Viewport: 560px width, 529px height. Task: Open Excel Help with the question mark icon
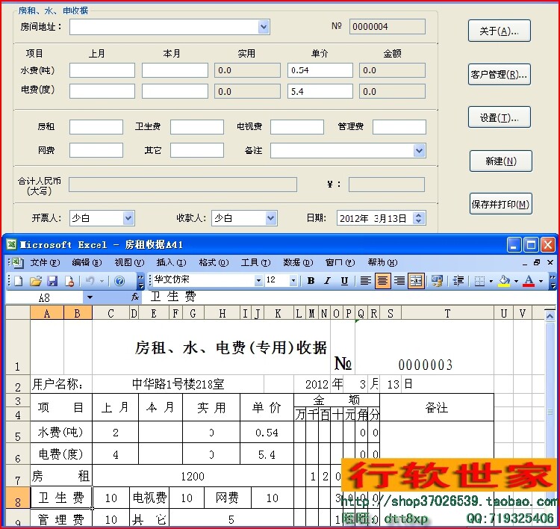click(119, 281)
